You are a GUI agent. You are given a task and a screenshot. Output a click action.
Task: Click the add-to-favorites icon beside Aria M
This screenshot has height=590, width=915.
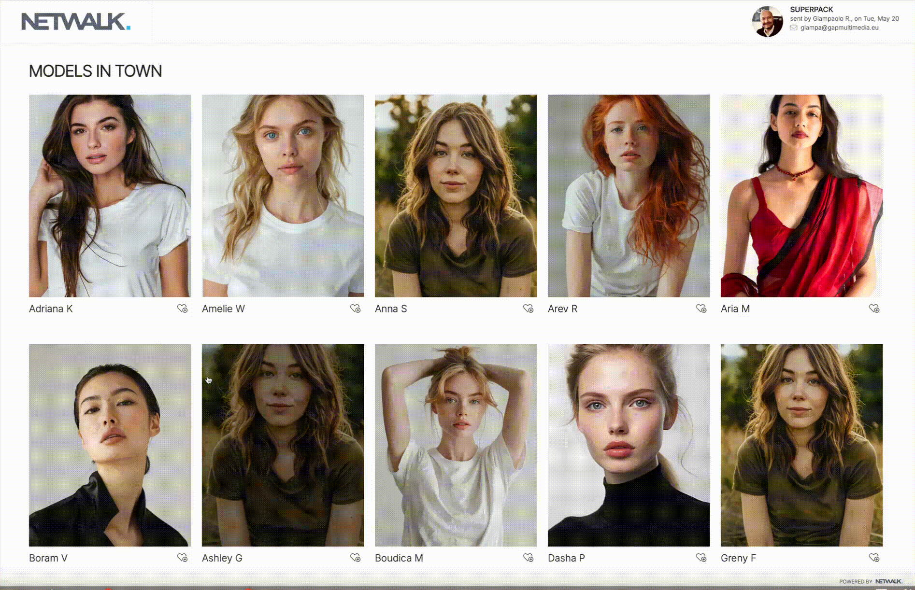point(875,309)
